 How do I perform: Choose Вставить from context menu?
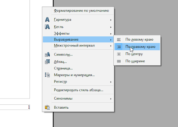pyautogui.click(x=78, y=108)
